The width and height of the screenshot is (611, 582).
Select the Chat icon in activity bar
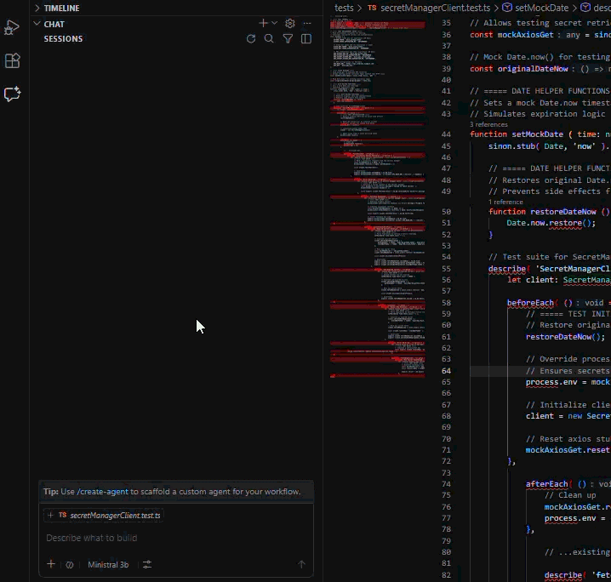point(12,94)
